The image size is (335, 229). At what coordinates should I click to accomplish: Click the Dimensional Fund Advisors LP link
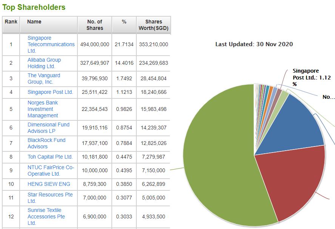click(x=48, y=128)
